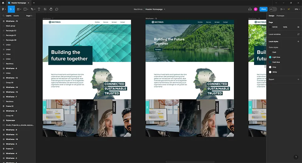Switch to the Prototype tab

click(x=280, y=16)
